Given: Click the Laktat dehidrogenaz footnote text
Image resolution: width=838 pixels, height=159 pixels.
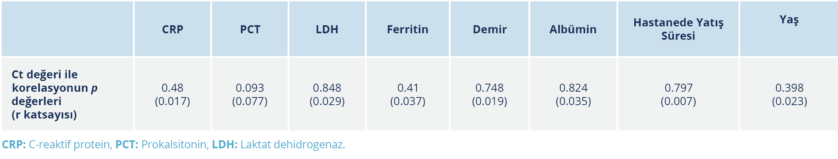Looking at the screenshot, I should point(293,144).
